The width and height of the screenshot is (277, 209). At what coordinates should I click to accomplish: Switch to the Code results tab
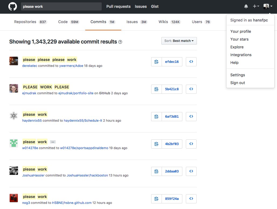coord(69,22)
